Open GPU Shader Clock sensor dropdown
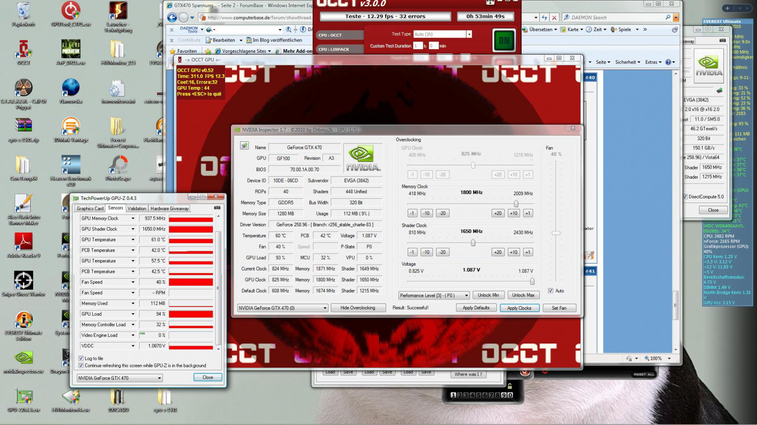757x425 pixels. (x=133, y=229)
